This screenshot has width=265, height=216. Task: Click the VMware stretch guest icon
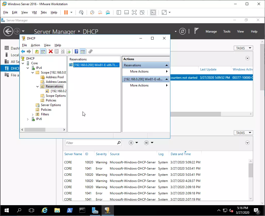[164, 12]
